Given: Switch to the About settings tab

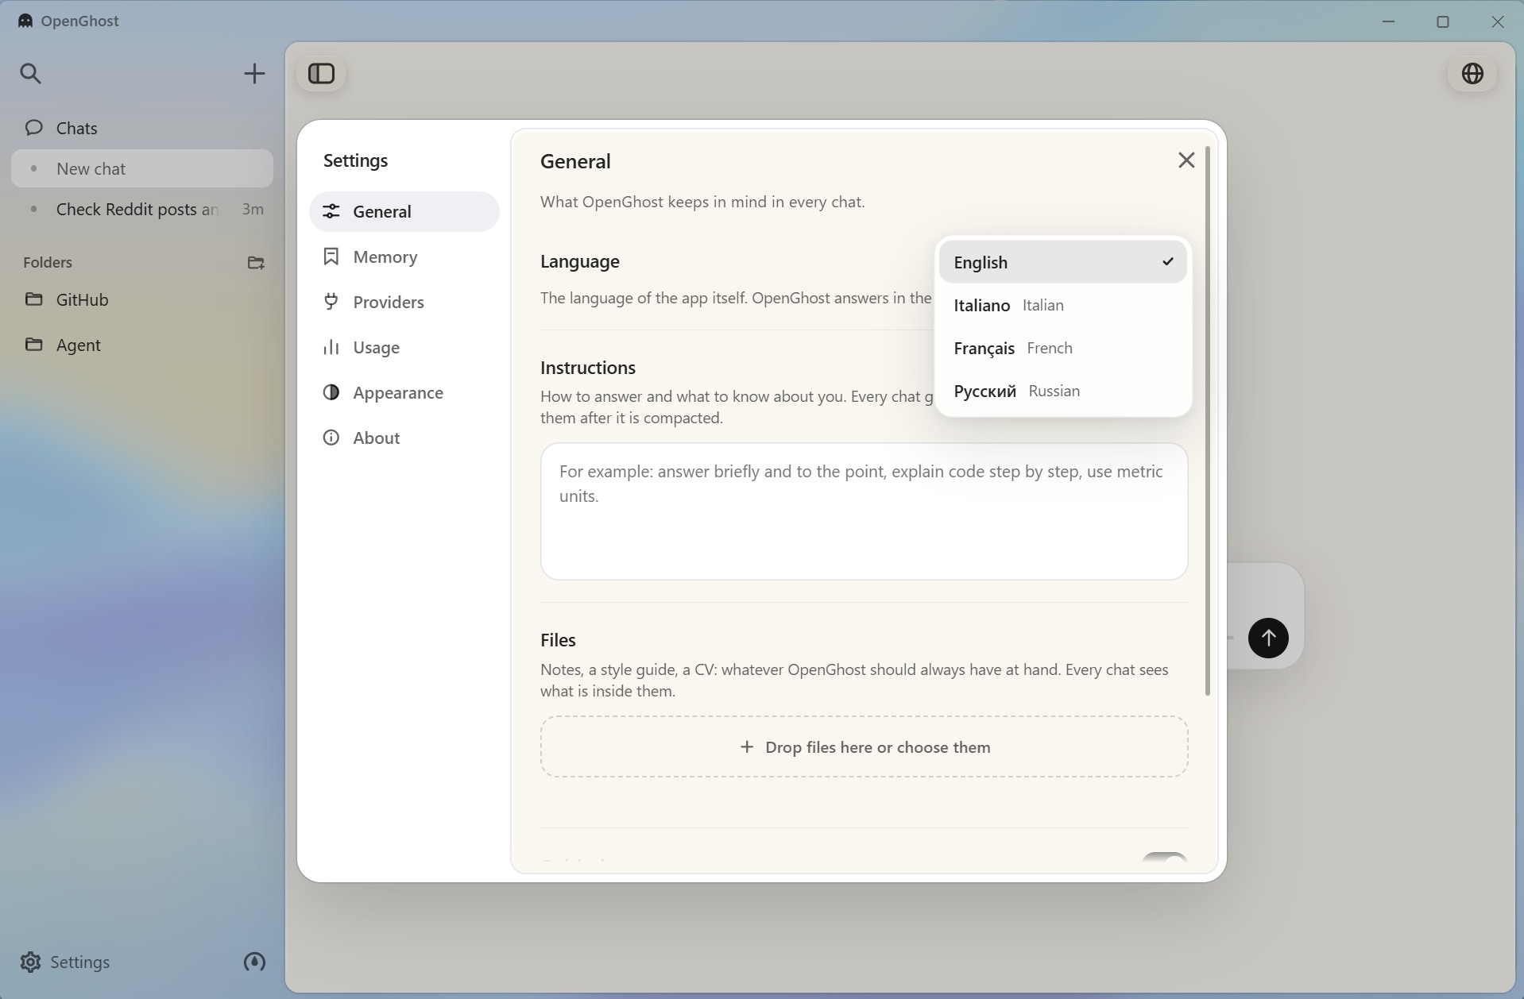Looking at the screenshot, I should click(x=404, y=438).
